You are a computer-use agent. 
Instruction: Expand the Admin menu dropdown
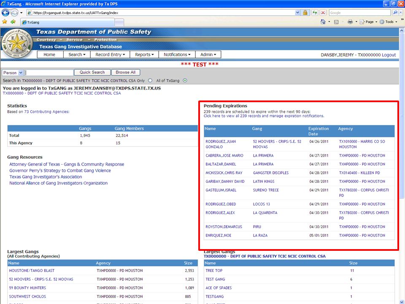208,54
